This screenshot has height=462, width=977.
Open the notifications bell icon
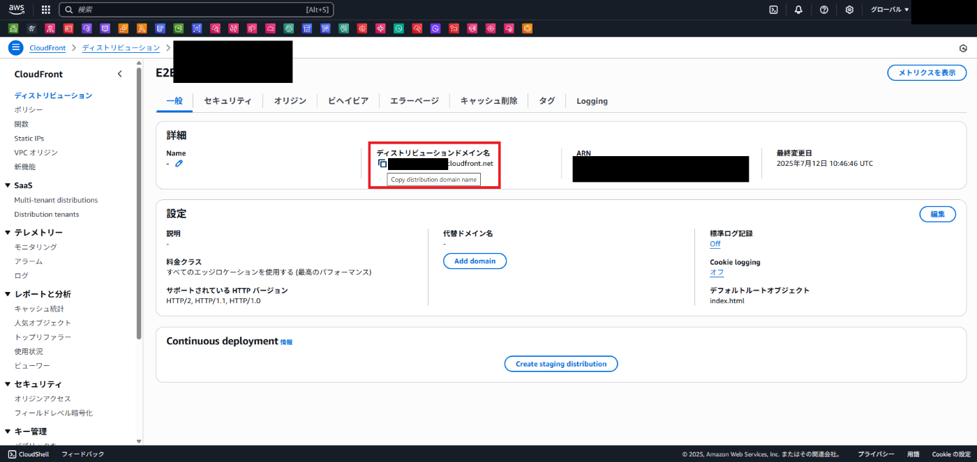coord(798,10)
